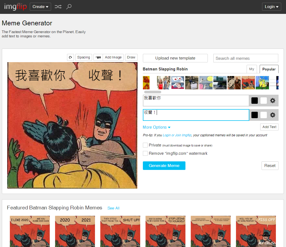Click Generate Meme
286x247 pixels.
point(164,166)
